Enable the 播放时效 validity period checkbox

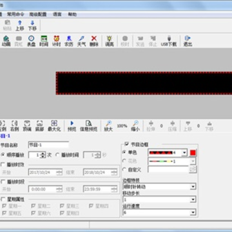[3, 165]
